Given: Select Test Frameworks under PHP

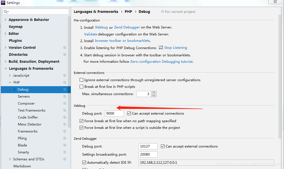Looking at the screenshot, I should point(31,110).
